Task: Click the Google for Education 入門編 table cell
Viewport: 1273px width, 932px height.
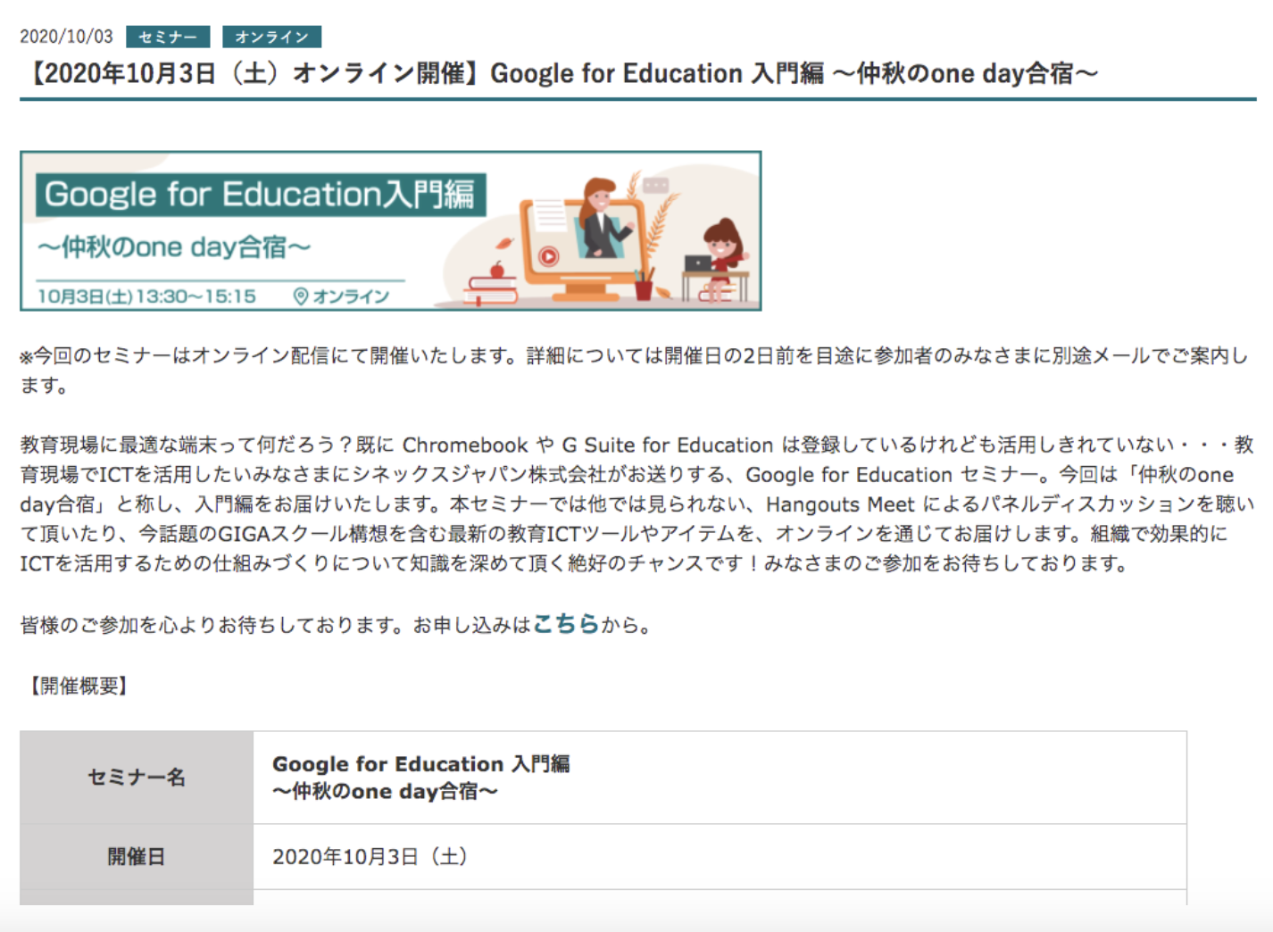Action: [x=720, y=778]
